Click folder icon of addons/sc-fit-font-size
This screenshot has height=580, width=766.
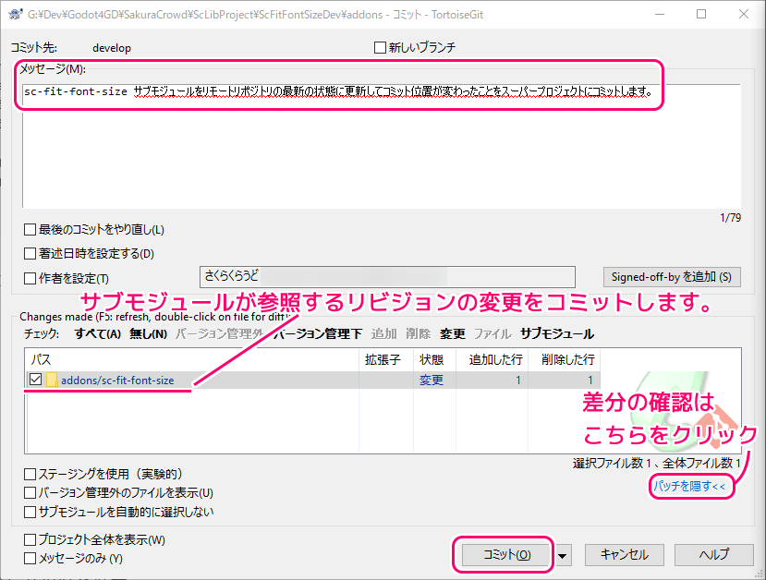[52, 381]
